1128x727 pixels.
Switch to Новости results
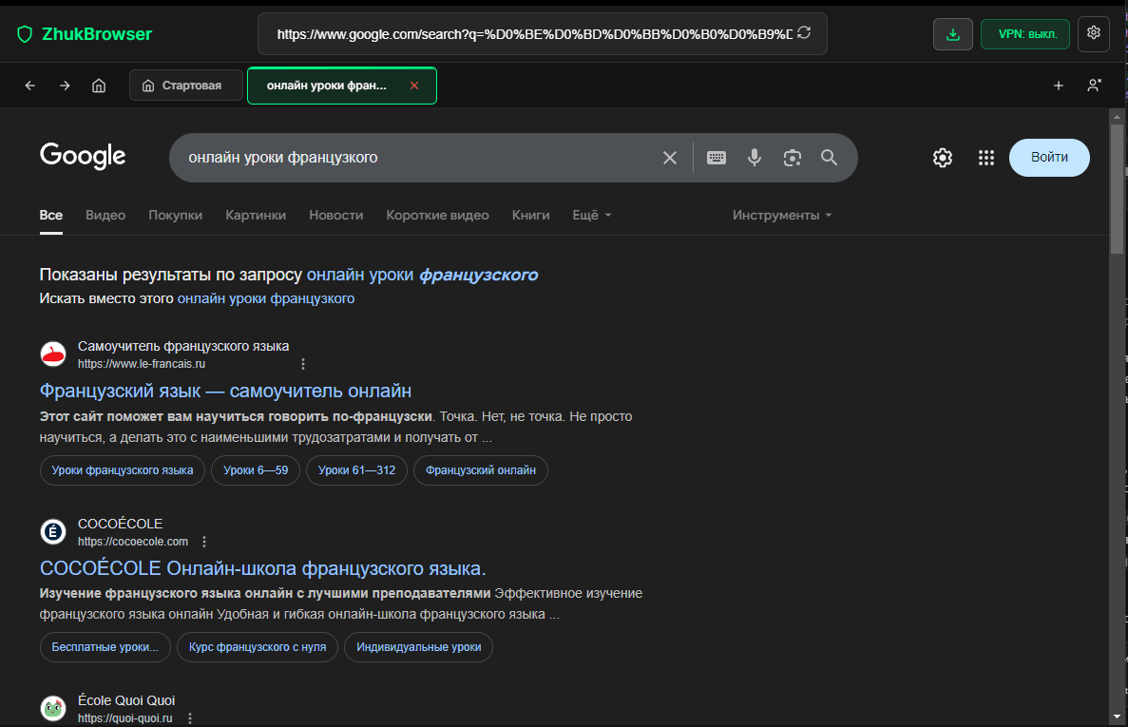pos(336,215)
